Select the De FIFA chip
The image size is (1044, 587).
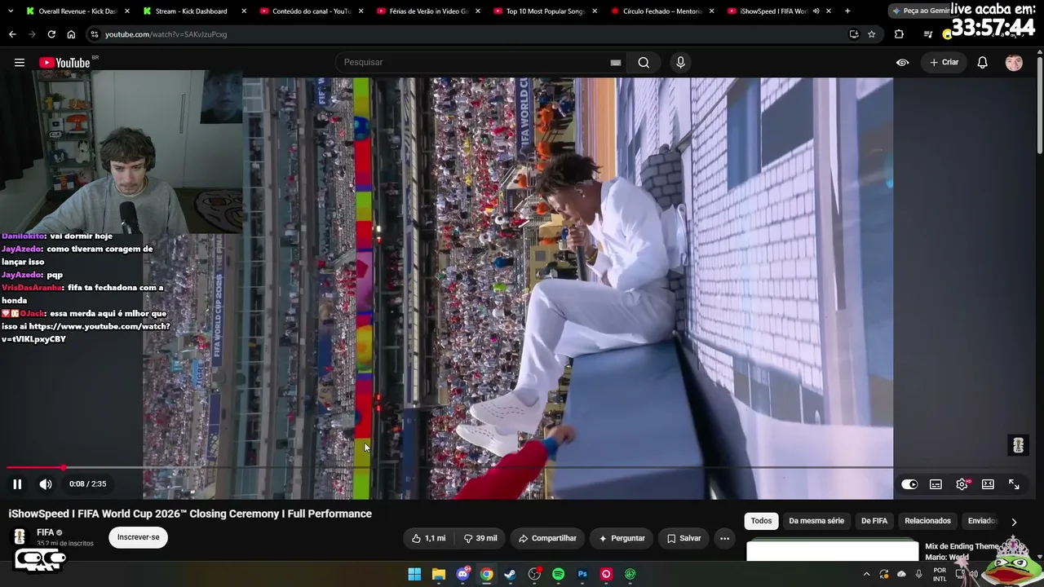tap(874, 521)
